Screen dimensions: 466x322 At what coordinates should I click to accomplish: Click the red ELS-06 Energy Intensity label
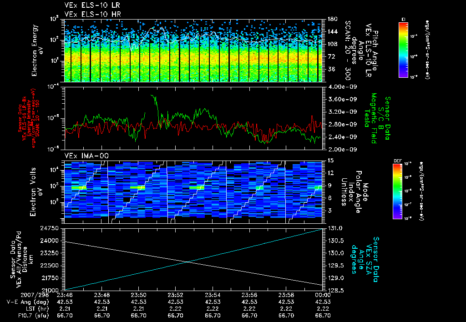click(x=29, y=118)
